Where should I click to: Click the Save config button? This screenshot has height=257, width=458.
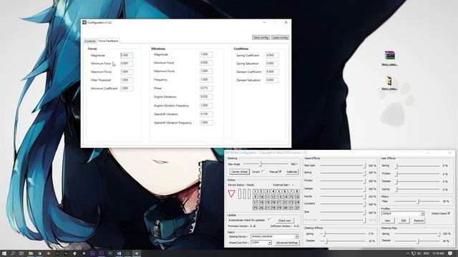(x=260, y=38)
